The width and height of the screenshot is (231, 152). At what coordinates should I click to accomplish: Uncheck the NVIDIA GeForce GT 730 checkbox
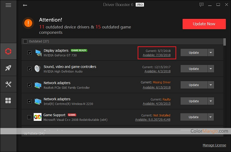tap(30, 53)
